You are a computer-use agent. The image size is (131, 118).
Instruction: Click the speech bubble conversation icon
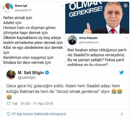(x=8, y=114)
